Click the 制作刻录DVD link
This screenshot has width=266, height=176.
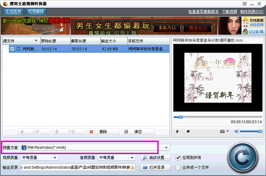tap(252, 12)
